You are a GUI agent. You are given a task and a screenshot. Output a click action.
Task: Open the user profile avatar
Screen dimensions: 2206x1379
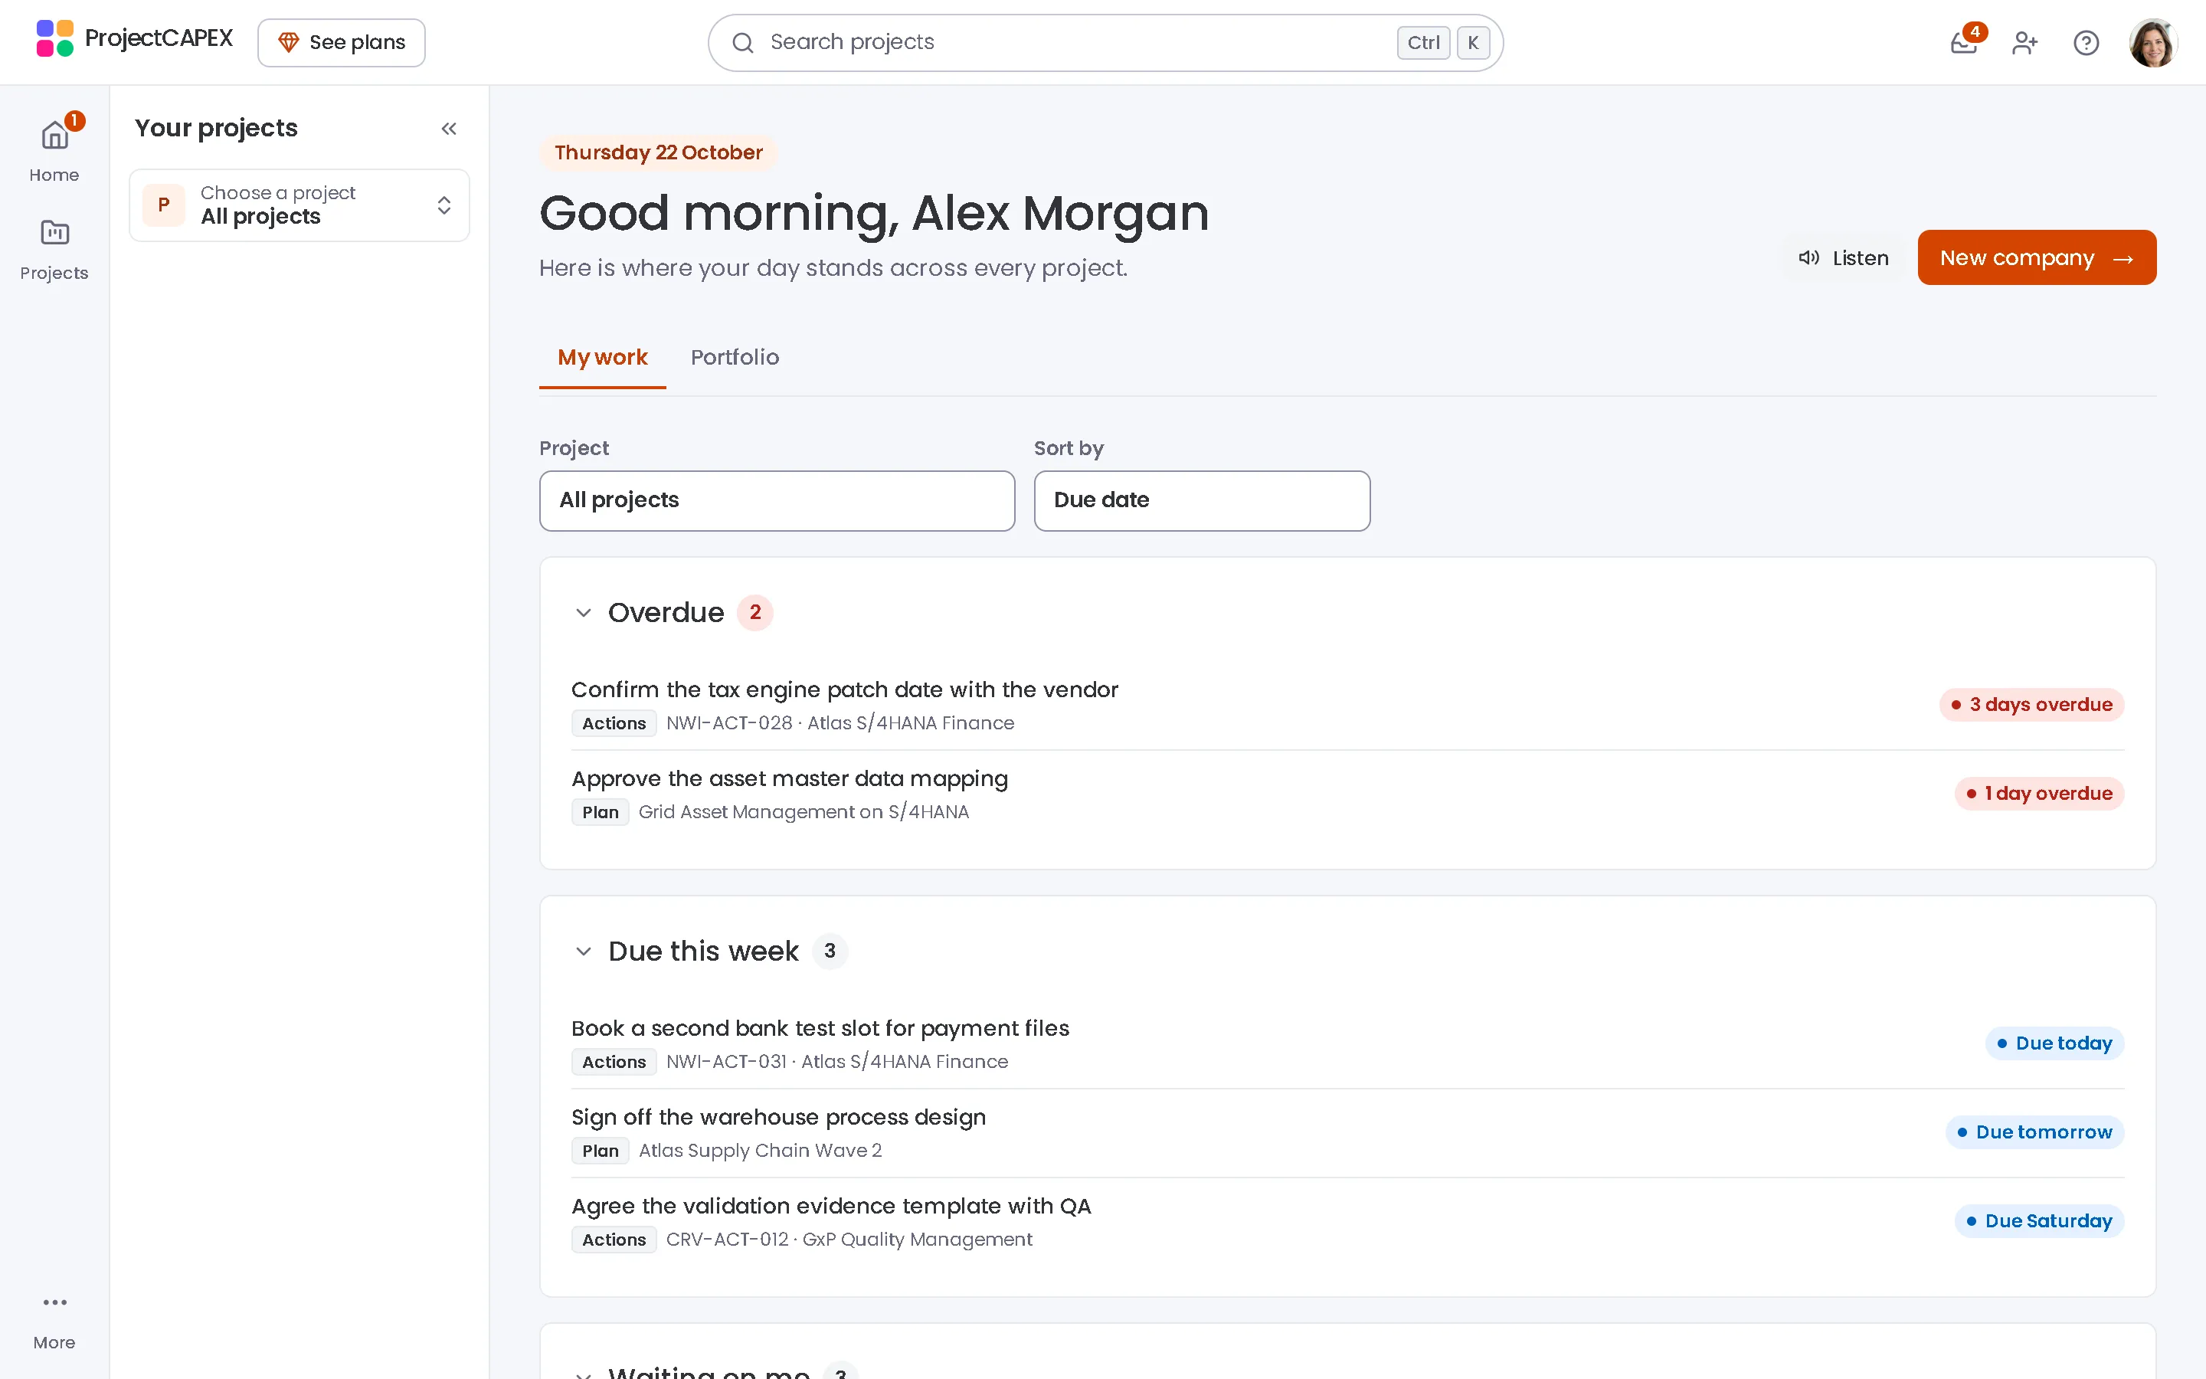tap(2153, 43)
